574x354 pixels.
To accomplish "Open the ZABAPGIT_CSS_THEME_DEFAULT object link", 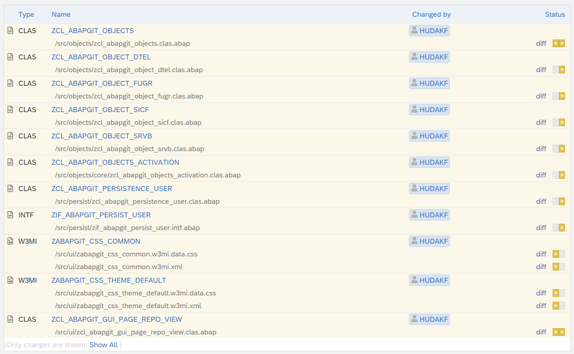I will 109,280.
